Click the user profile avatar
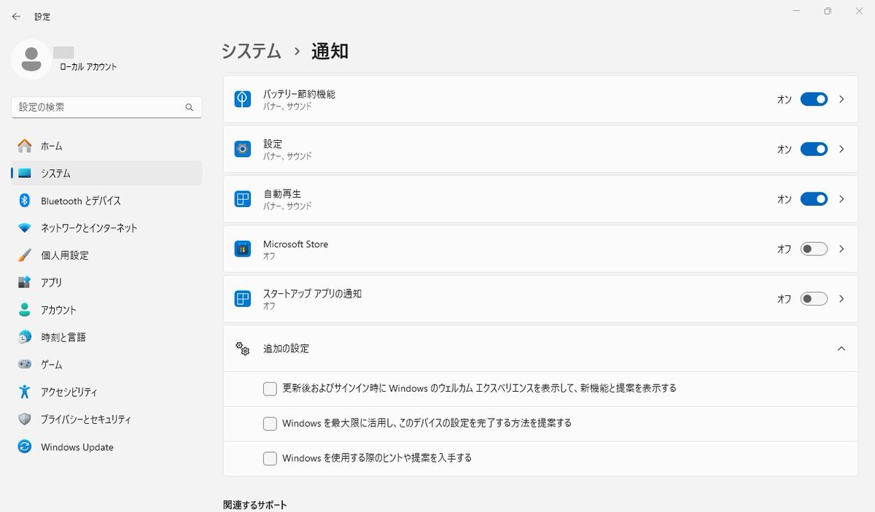The width and height of the screenshot is (875, 512). click(31, 59)
